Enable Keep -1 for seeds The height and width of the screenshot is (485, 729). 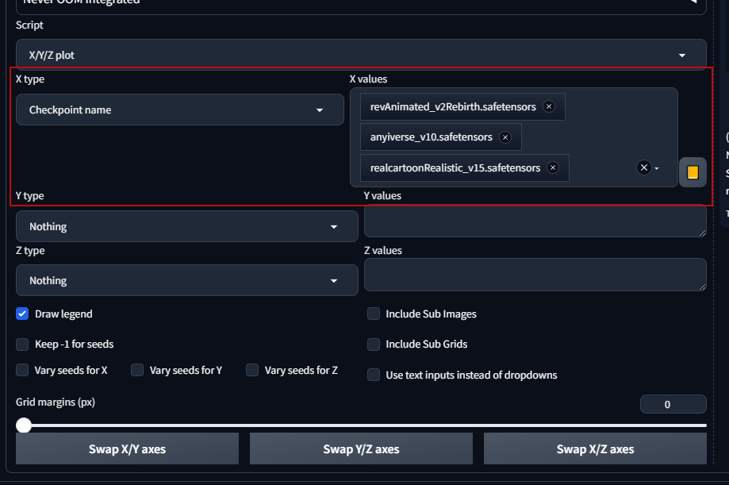(x=22, y=345)
